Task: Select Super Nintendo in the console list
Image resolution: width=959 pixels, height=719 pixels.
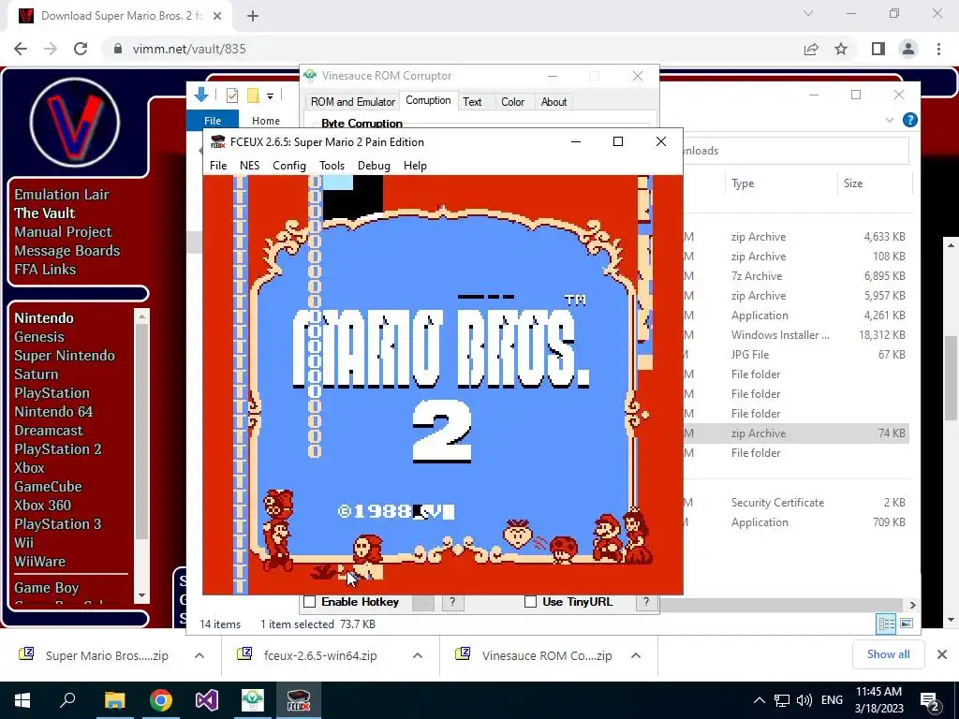Action: pyautogui.click(x=65, y=355)
